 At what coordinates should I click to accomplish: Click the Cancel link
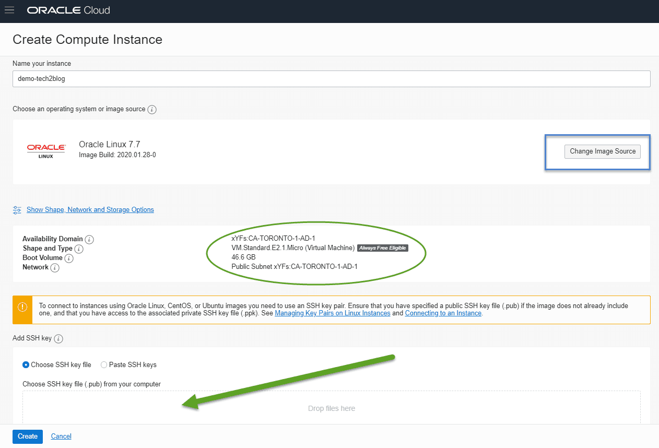click(61, 437)
